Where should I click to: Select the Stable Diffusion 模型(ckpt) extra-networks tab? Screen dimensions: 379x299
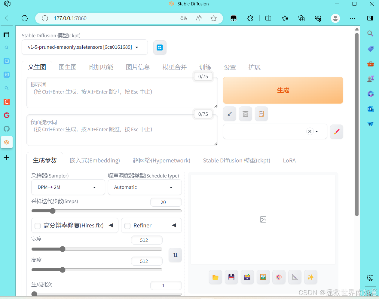tap(237, 160)
